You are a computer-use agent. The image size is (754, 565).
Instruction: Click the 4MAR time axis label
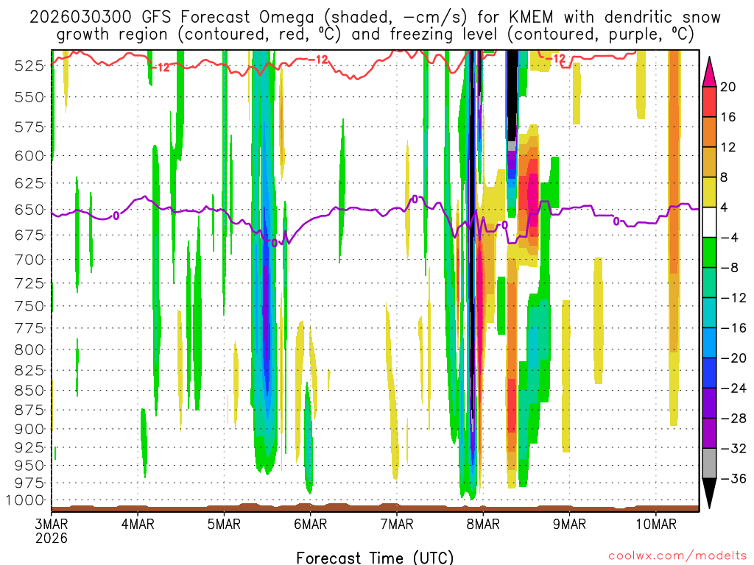click(x=138, y=524)
